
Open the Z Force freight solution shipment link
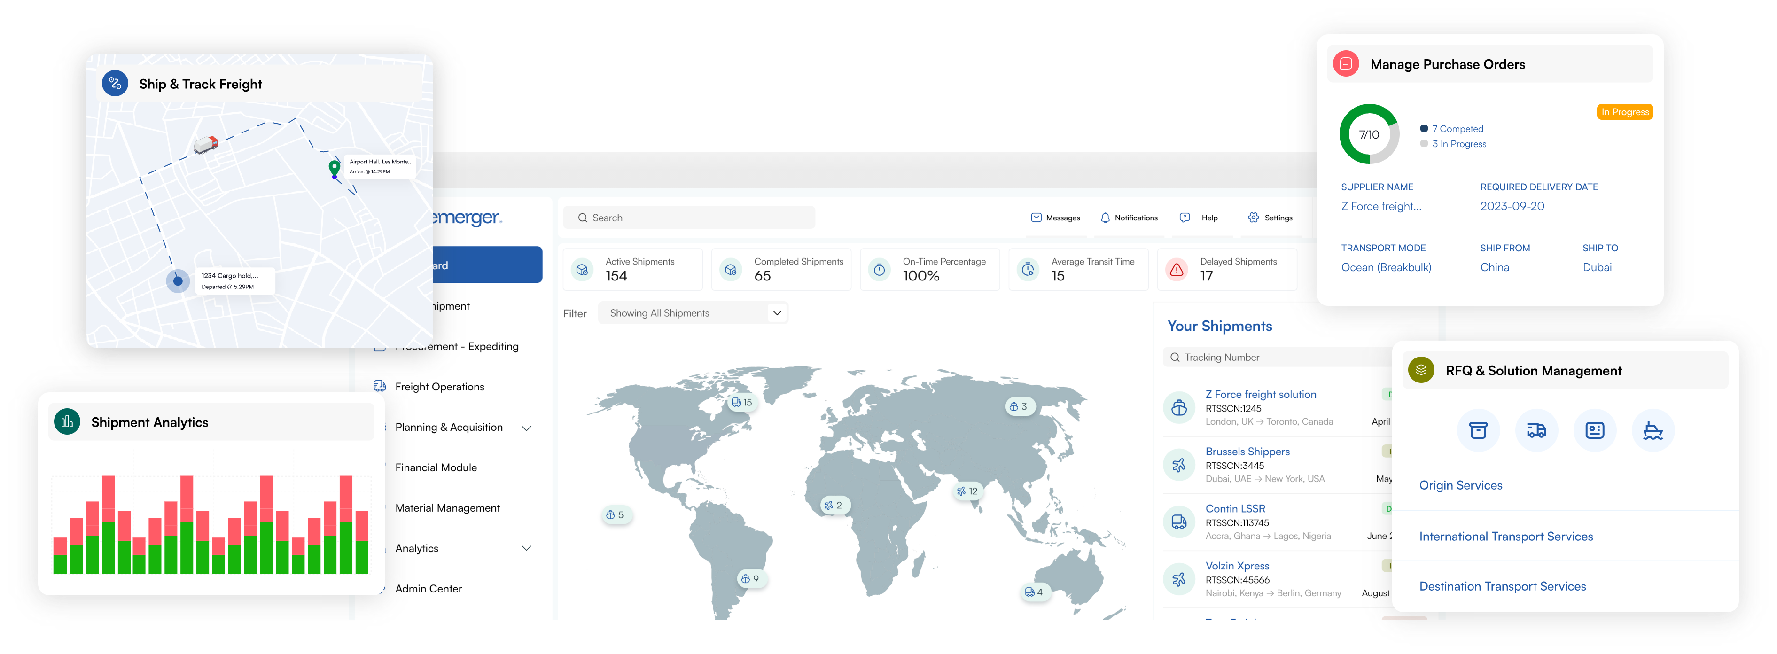point(1260,394)
